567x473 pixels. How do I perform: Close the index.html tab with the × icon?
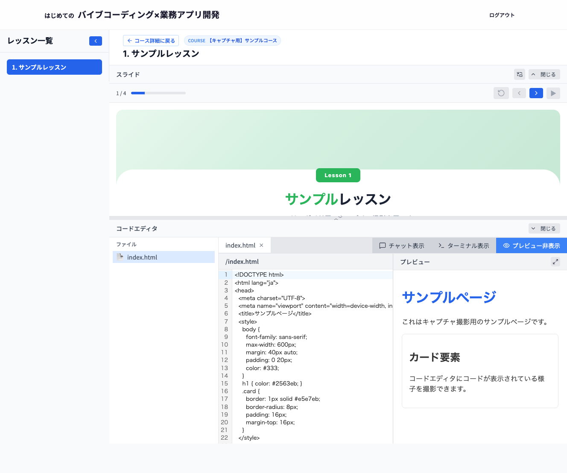261,245
